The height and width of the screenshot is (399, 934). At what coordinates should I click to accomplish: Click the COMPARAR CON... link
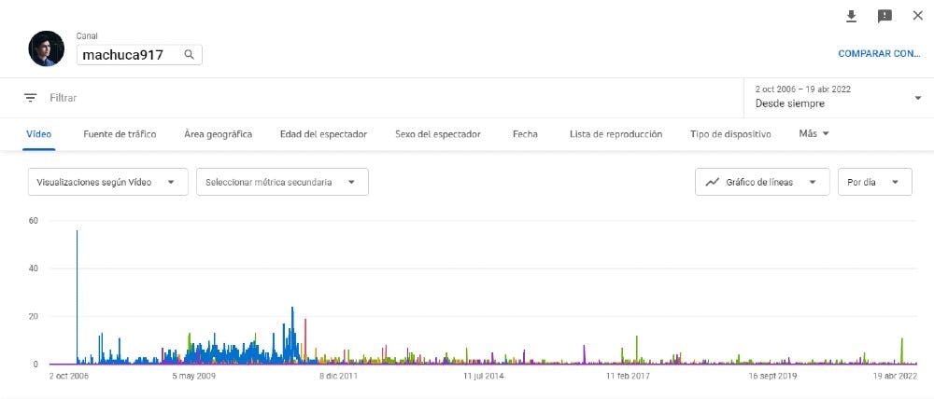pos(879,54)
